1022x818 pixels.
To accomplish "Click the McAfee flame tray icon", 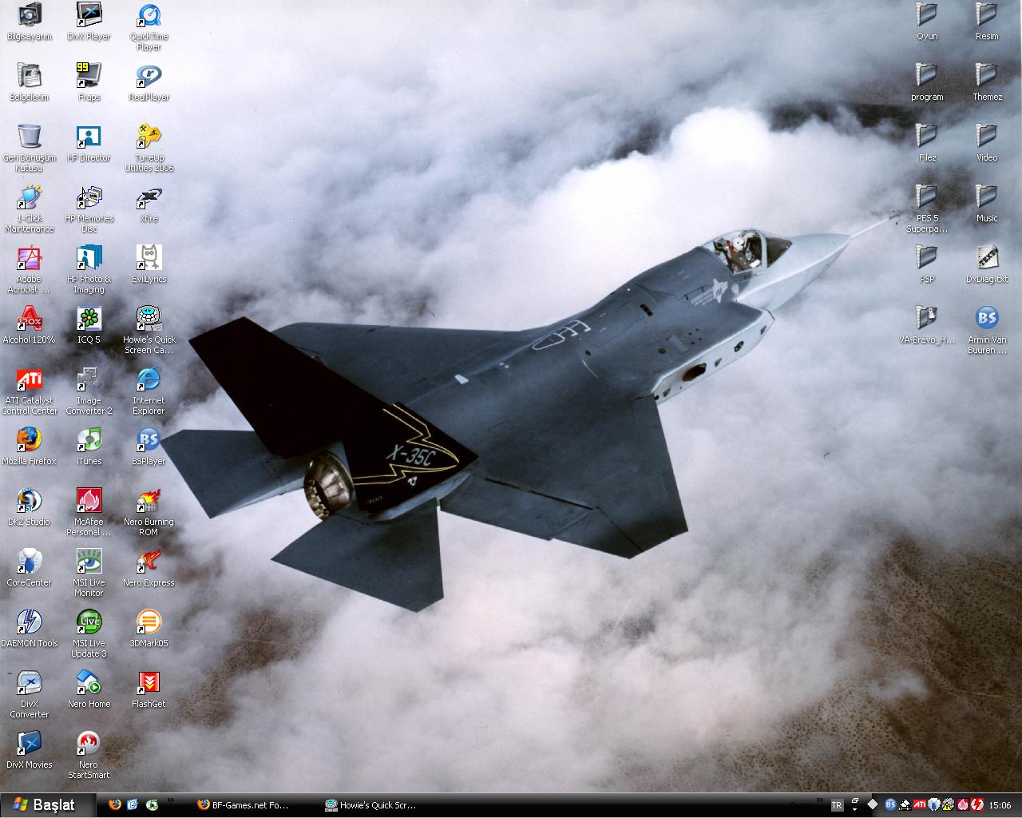I will [963, 805].
